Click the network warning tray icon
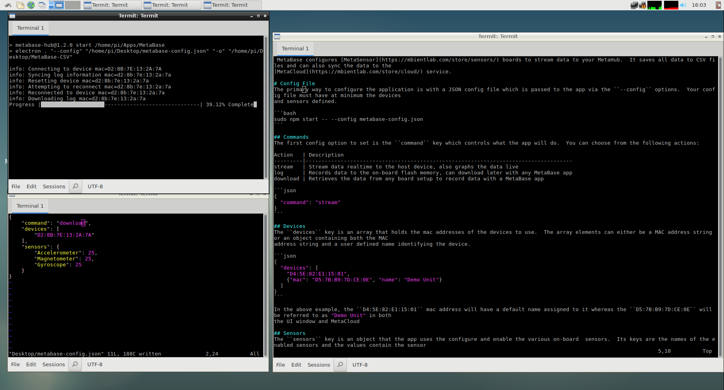The width and height of the screenshot is (724, 390). coord(643,5)
